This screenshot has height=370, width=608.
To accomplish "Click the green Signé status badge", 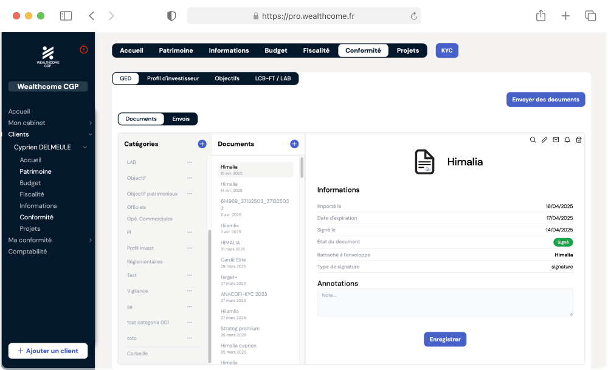I will tap(563, 242).
